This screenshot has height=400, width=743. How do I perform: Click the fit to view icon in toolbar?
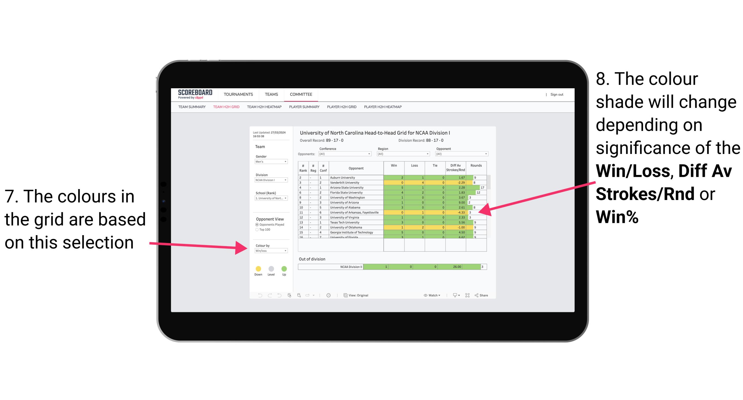coord(466,296)
